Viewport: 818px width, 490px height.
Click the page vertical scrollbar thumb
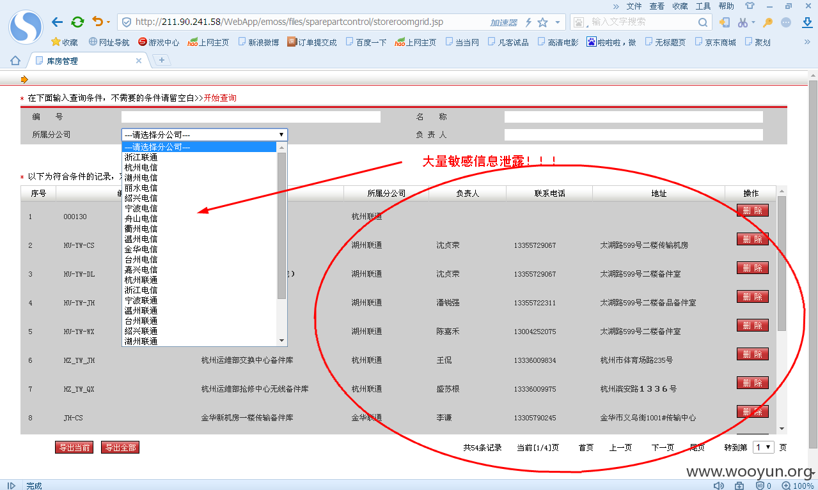[x=813, y=263]
